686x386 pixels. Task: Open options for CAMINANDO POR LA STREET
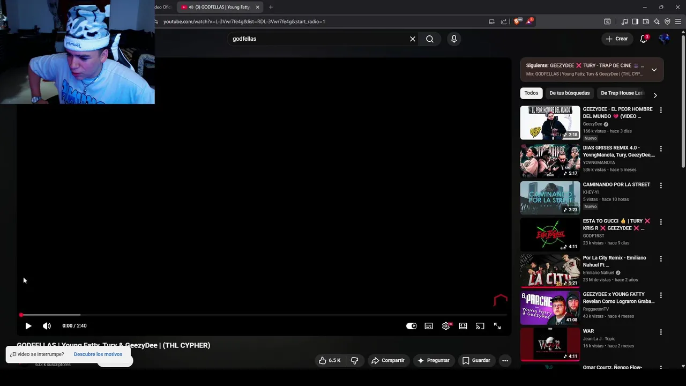tap(661, 185)
